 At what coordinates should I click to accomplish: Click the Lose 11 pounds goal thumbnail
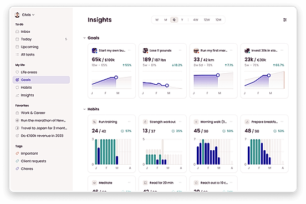point(145,50)
